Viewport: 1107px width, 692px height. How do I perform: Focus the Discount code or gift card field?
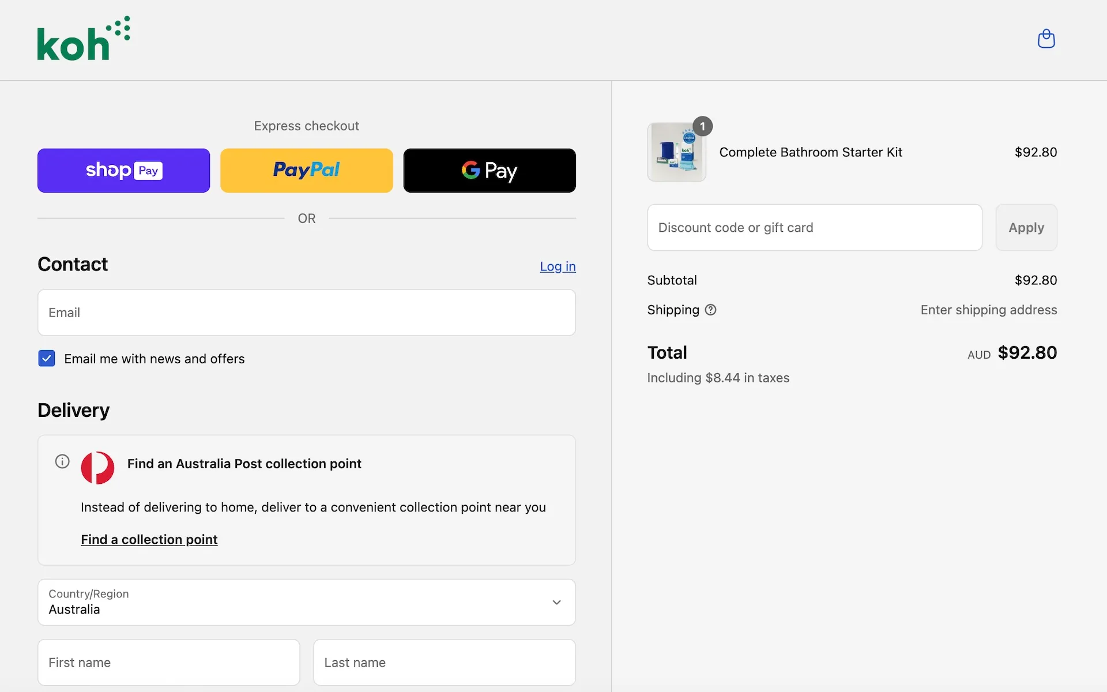pos(815,227)
